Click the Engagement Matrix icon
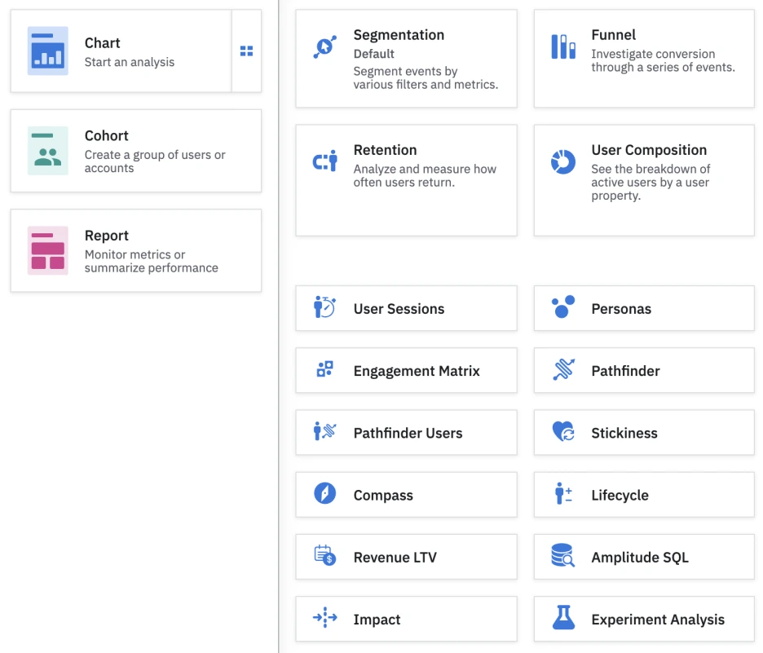 (324, 370)
